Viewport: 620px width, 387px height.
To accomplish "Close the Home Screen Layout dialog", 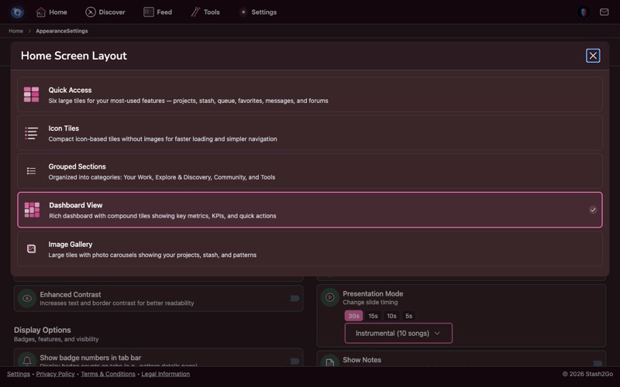I will point(593,56).
